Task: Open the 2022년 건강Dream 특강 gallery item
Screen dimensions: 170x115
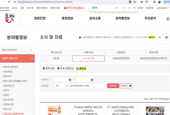Action: 121,110
